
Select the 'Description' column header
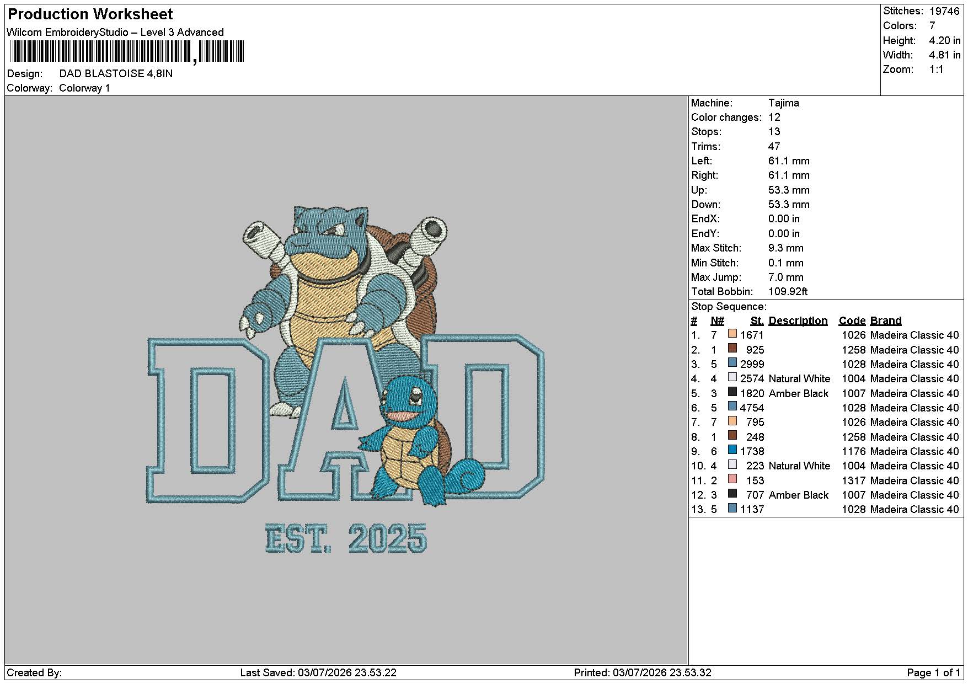798,321
